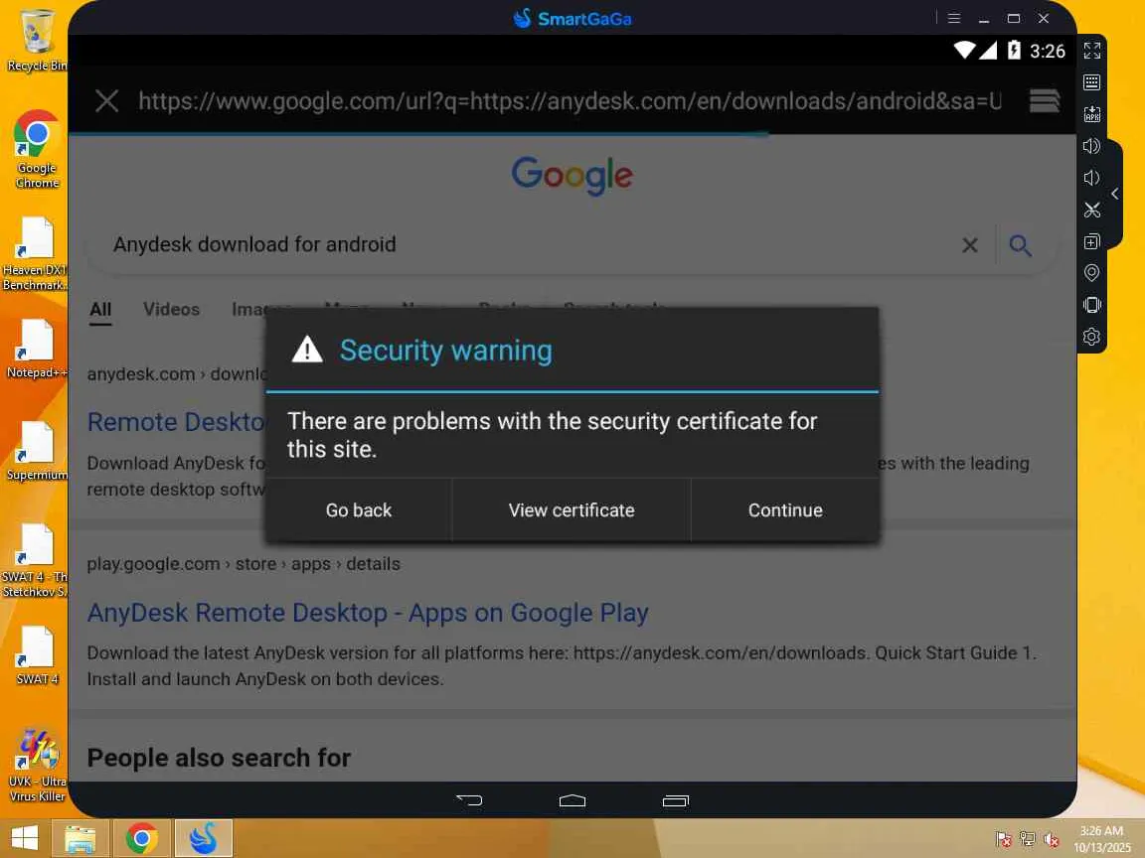Click the warning triangle icon in dialog
This screenshot has height=858, width=1145.
tap(307, 350)
